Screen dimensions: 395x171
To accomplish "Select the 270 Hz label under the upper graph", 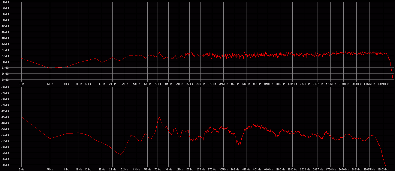I will pos(212,84).
